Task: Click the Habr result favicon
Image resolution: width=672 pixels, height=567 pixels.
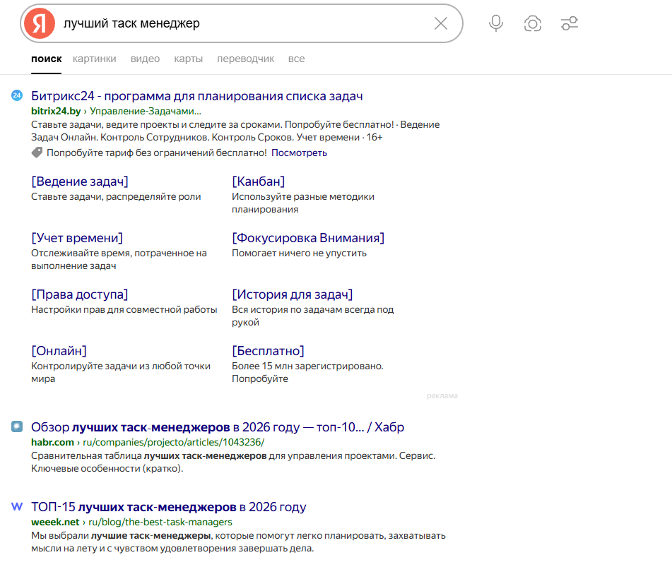Action: [17, 426]
